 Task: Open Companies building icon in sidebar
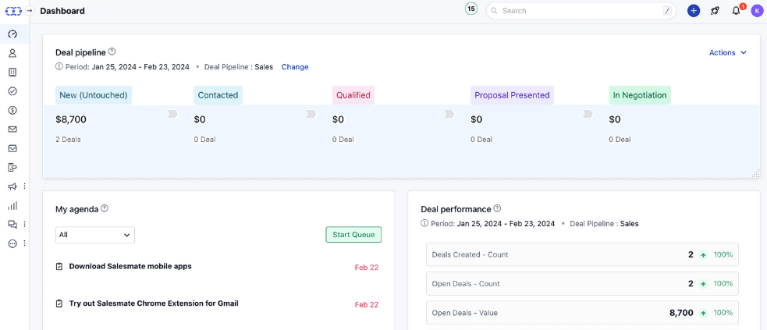coord(12,72)
